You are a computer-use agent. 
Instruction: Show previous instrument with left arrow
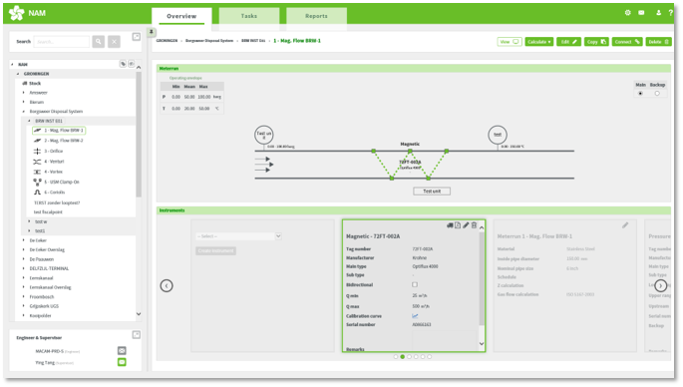[167, 286]
